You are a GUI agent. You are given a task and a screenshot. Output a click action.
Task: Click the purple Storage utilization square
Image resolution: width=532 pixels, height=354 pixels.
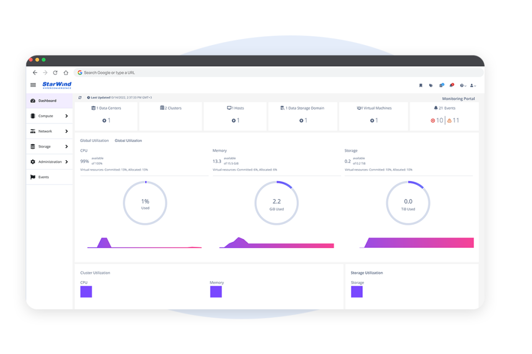[x=356, y=291]
